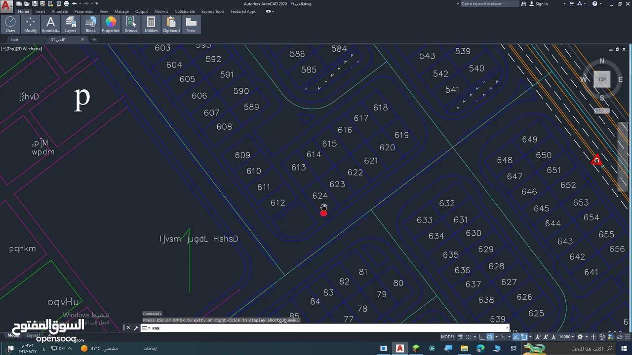Click the Save icon in quick access toolbar
Viewport: 632px width, 355px height.
(x=35, y=3)
